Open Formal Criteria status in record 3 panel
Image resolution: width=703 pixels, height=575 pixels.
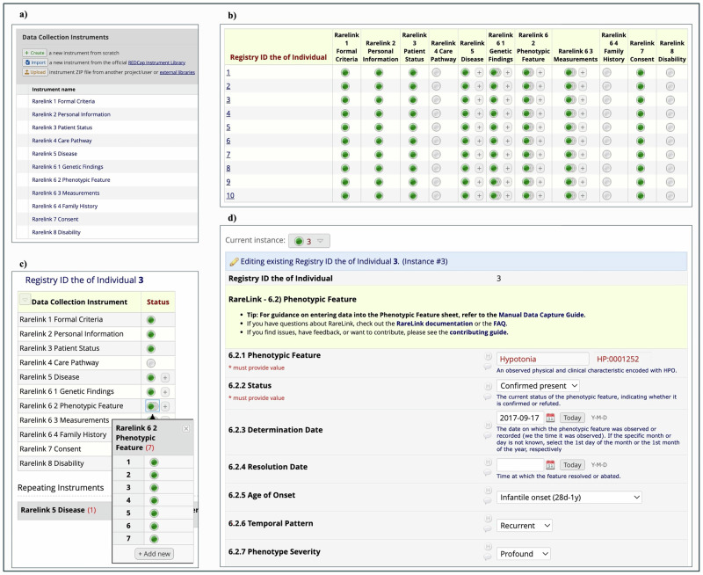click(x=151, y=320)
